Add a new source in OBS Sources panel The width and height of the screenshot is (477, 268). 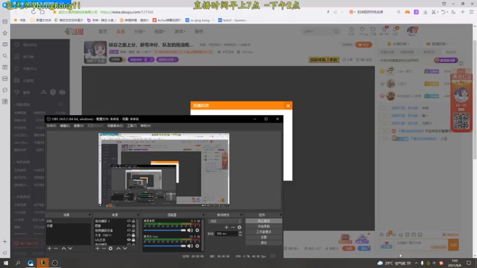point(97,248)
